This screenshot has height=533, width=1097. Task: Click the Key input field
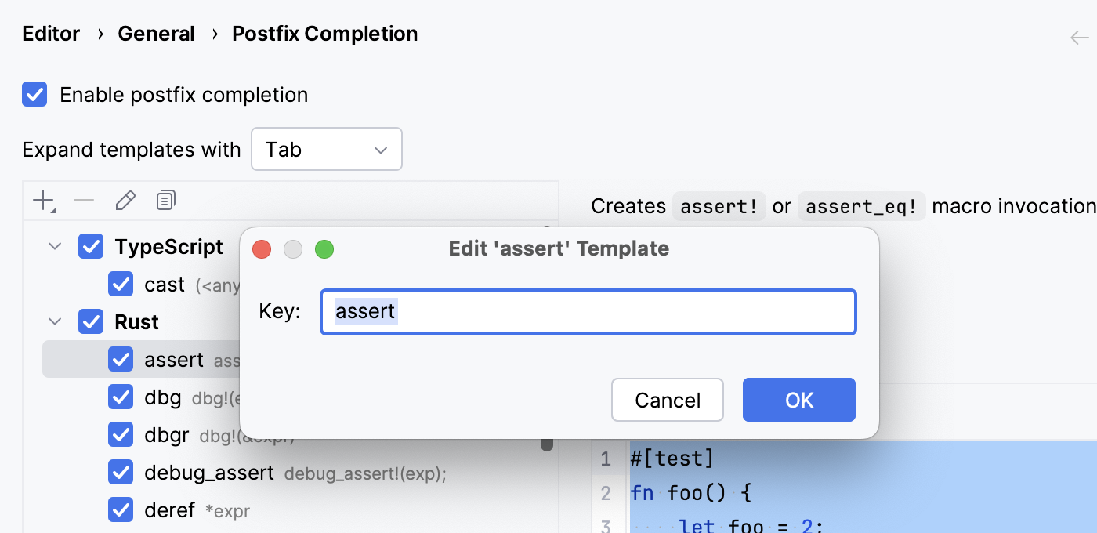588,311
